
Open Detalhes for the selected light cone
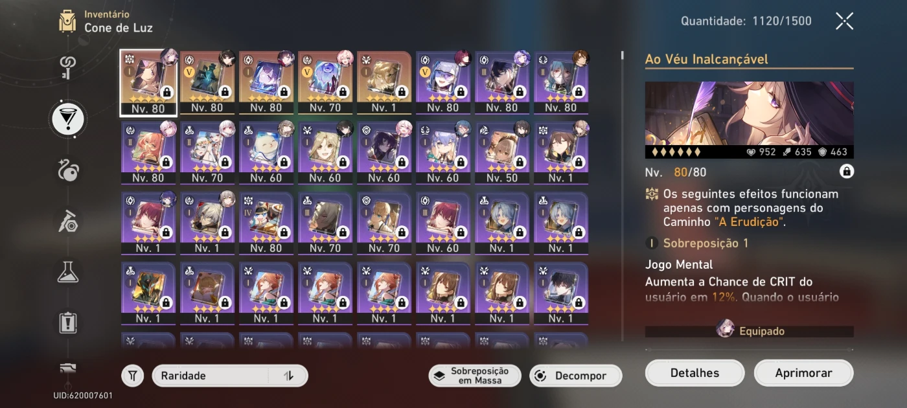pyautogui.click(x=695, y=373)
